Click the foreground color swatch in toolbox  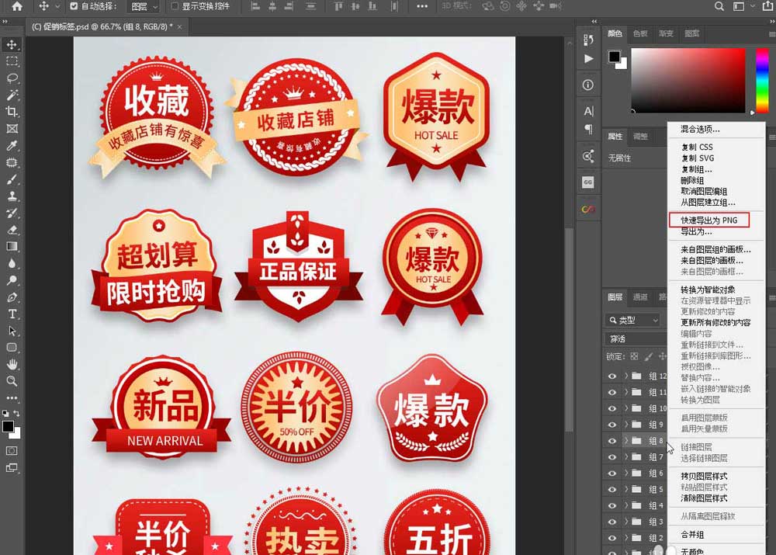pos(8,427)
